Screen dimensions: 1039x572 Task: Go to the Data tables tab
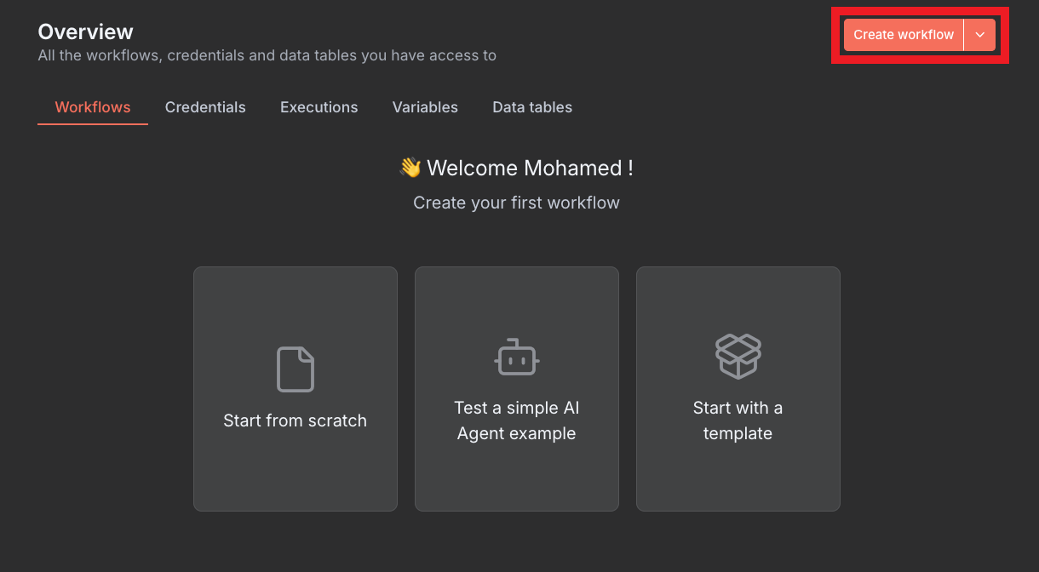point(531,107)
